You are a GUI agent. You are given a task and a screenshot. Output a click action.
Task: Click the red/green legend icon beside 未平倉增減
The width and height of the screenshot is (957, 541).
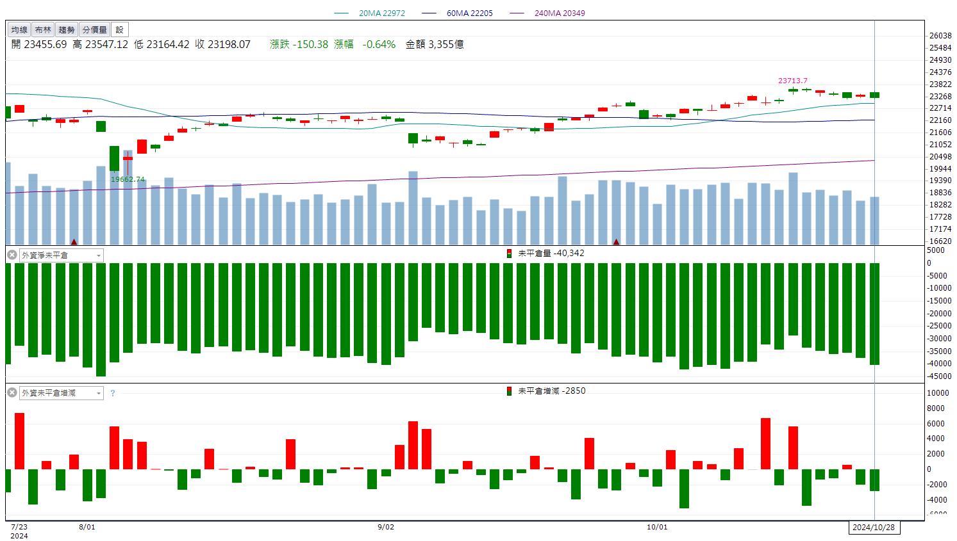tap(510, 391)
